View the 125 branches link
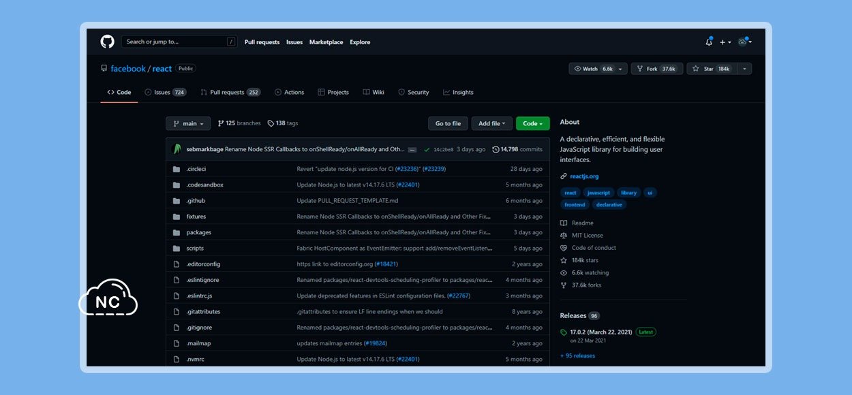852x395 pixels. coord(239,123)
